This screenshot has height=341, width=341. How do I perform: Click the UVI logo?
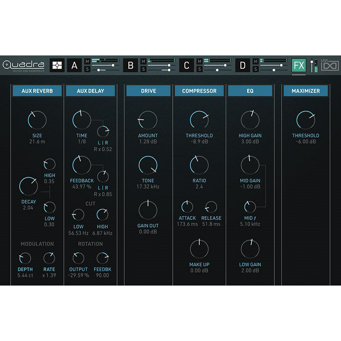coord(330,65)
